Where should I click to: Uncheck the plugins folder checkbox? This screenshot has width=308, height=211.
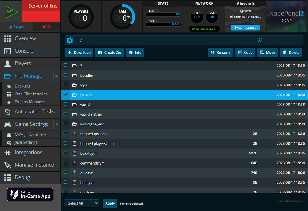[65, 94]
